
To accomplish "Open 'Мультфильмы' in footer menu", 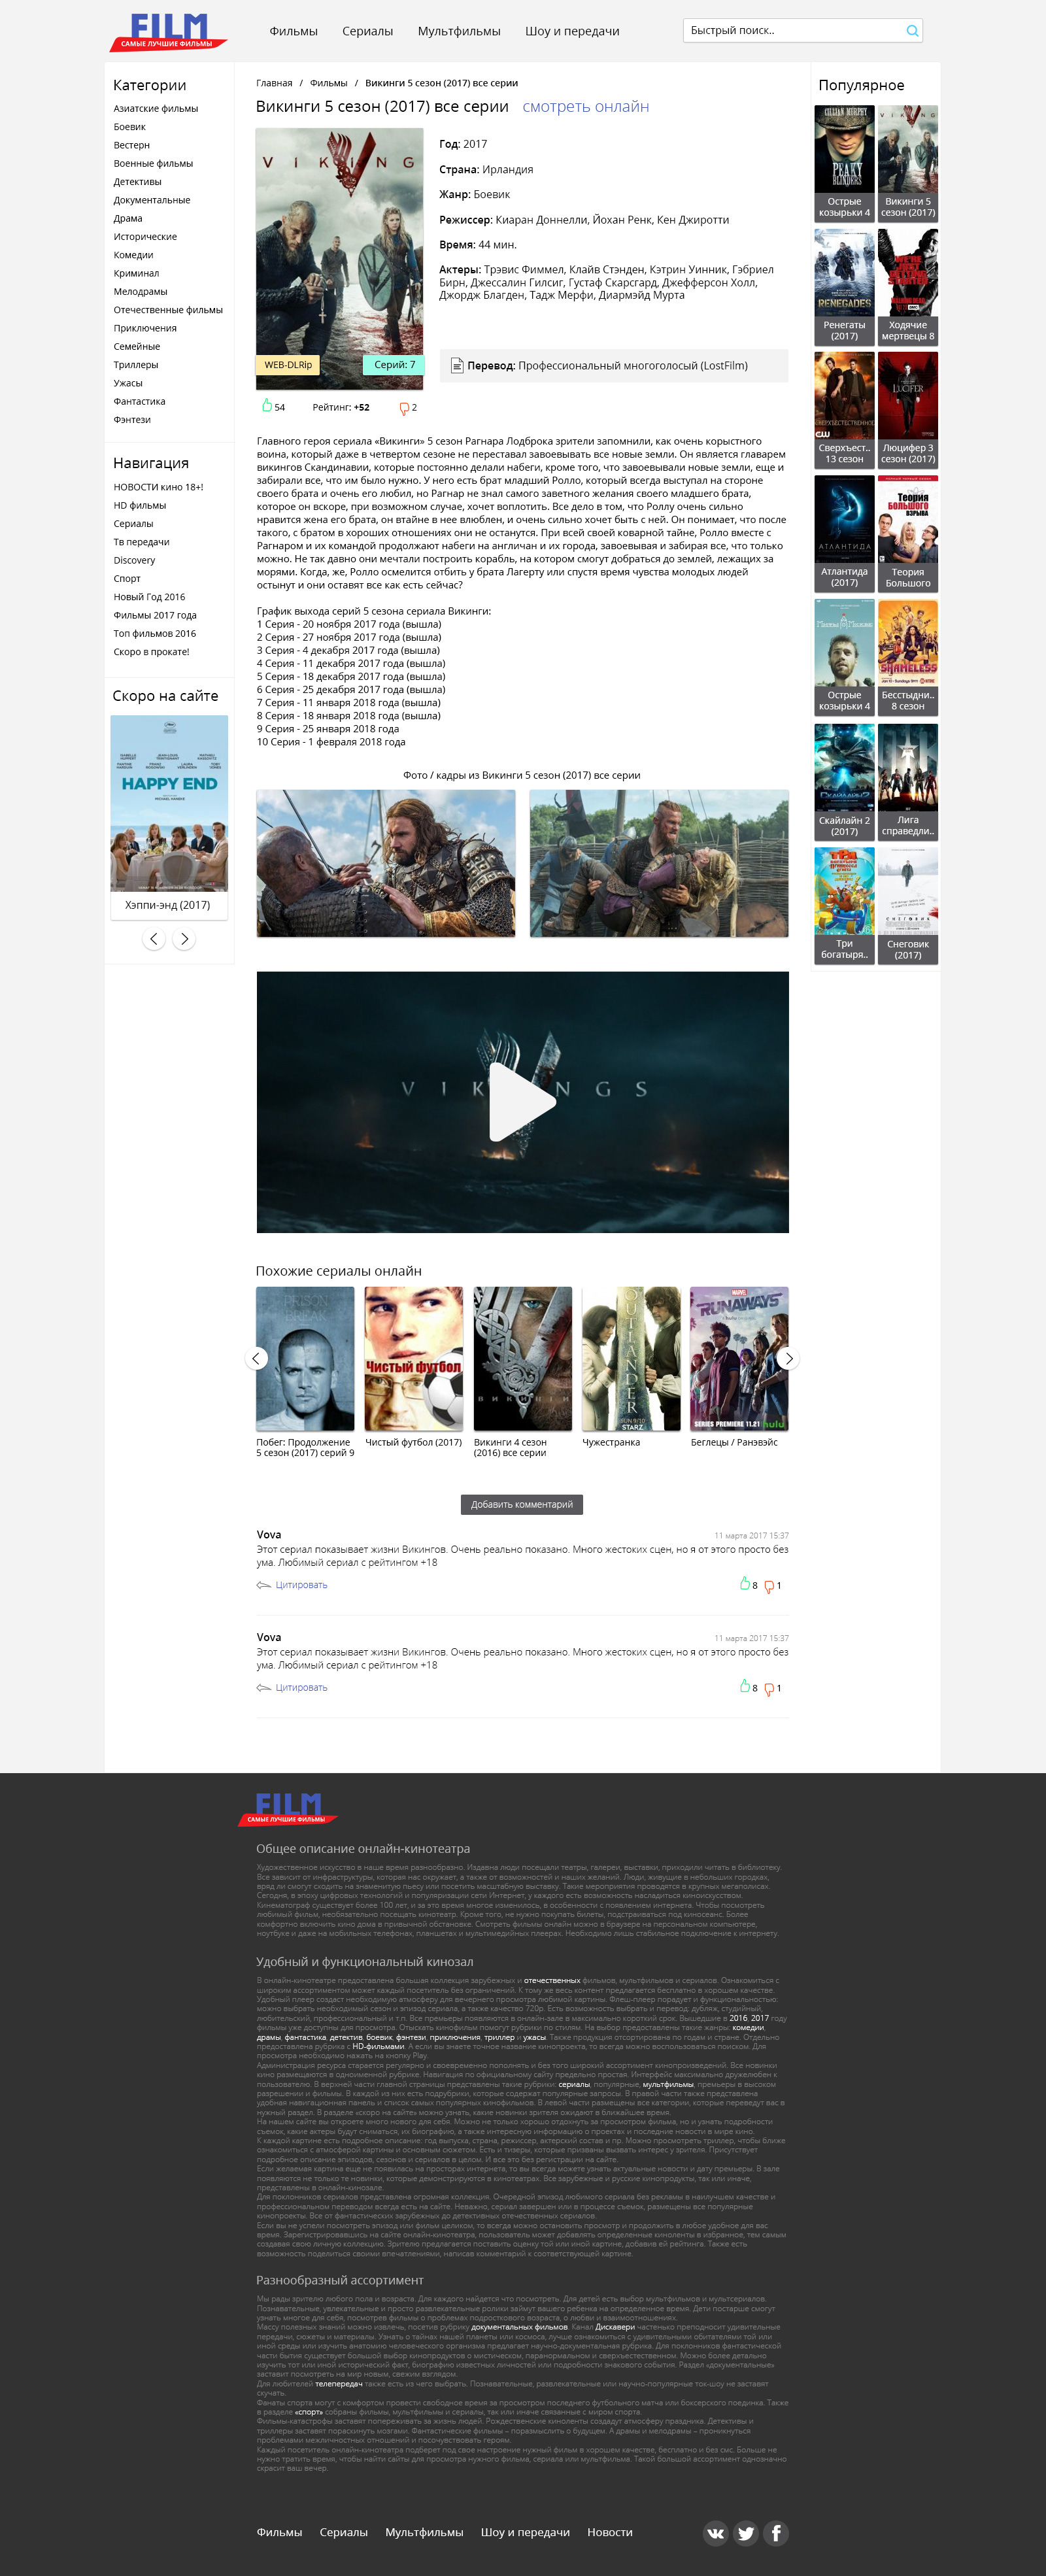I will coord(424,2532).
